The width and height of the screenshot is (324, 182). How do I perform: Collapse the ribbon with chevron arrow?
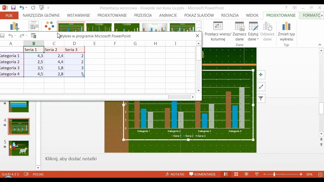(320, 45)
